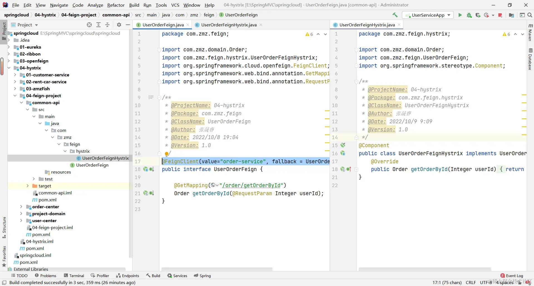
Task: Locate opened file in Project tree
Action: (x=89, y=25)
